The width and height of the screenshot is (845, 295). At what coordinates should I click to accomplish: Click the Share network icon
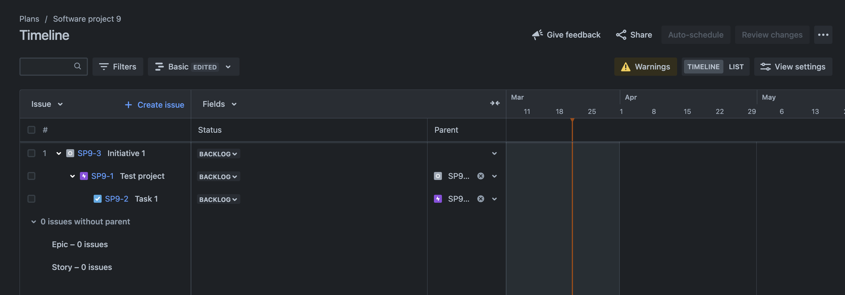(621, 35)
